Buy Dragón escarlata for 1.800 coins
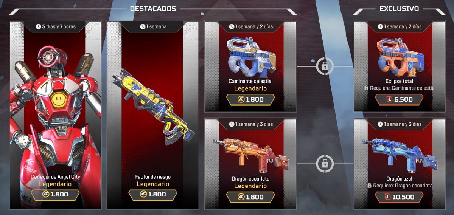The width and height of the screenshot is (454, 215). [250, 197]
